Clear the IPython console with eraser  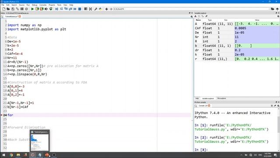pos(275,106)
